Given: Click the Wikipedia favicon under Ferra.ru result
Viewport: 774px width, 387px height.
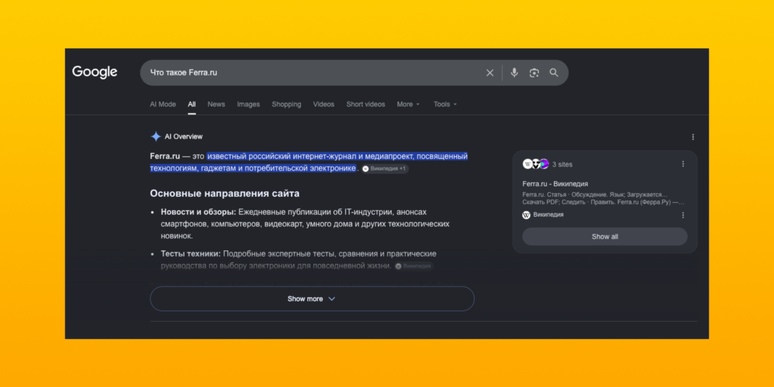Looking at the screenshot, I should 526,215.
